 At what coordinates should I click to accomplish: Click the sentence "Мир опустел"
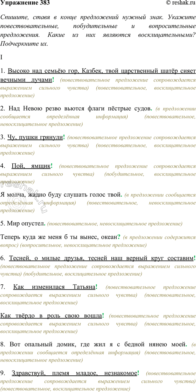[x=25, y=223]
